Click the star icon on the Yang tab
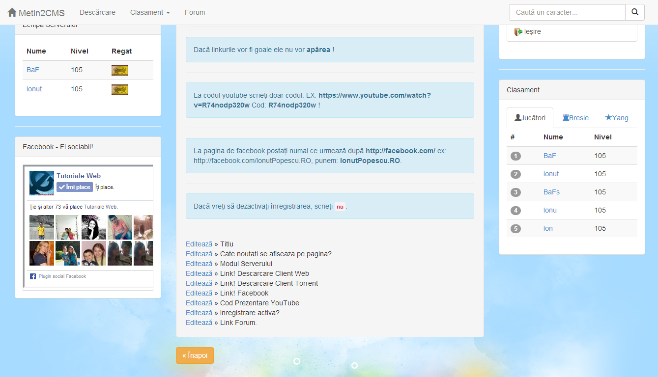The height and width of the screenshot is (377, 658). tap(609, 118)
